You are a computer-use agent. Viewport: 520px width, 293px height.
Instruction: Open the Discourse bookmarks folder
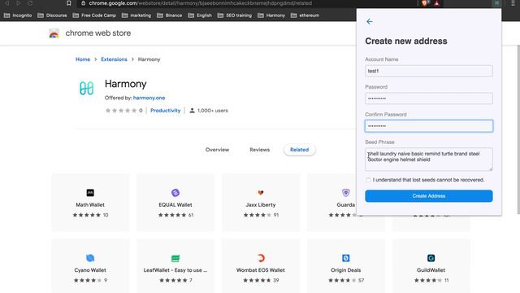click(x=52, y=15)
